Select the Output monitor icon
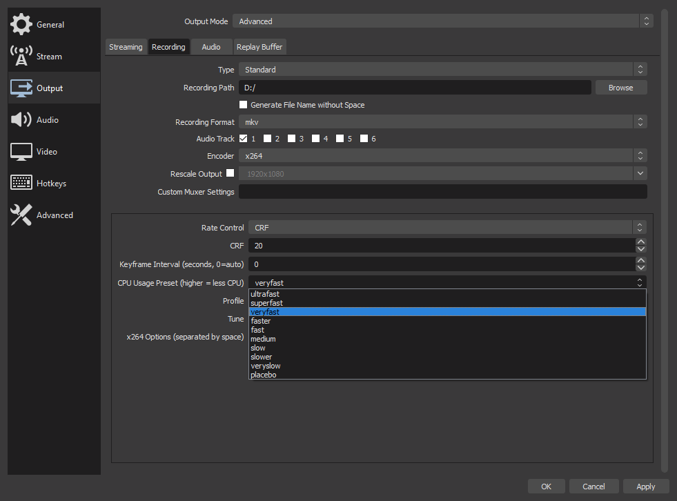Screen dimensions: 677x501 (21, 88)
